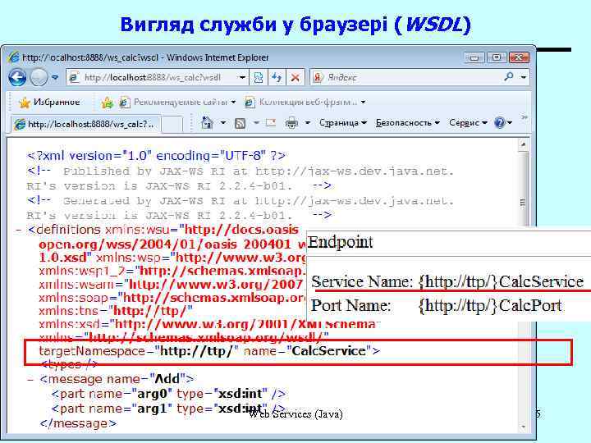Expand the Home button dropdown arrow
Image resolution: width=591 pixels, height=443 pixels.
click(222, 123)
